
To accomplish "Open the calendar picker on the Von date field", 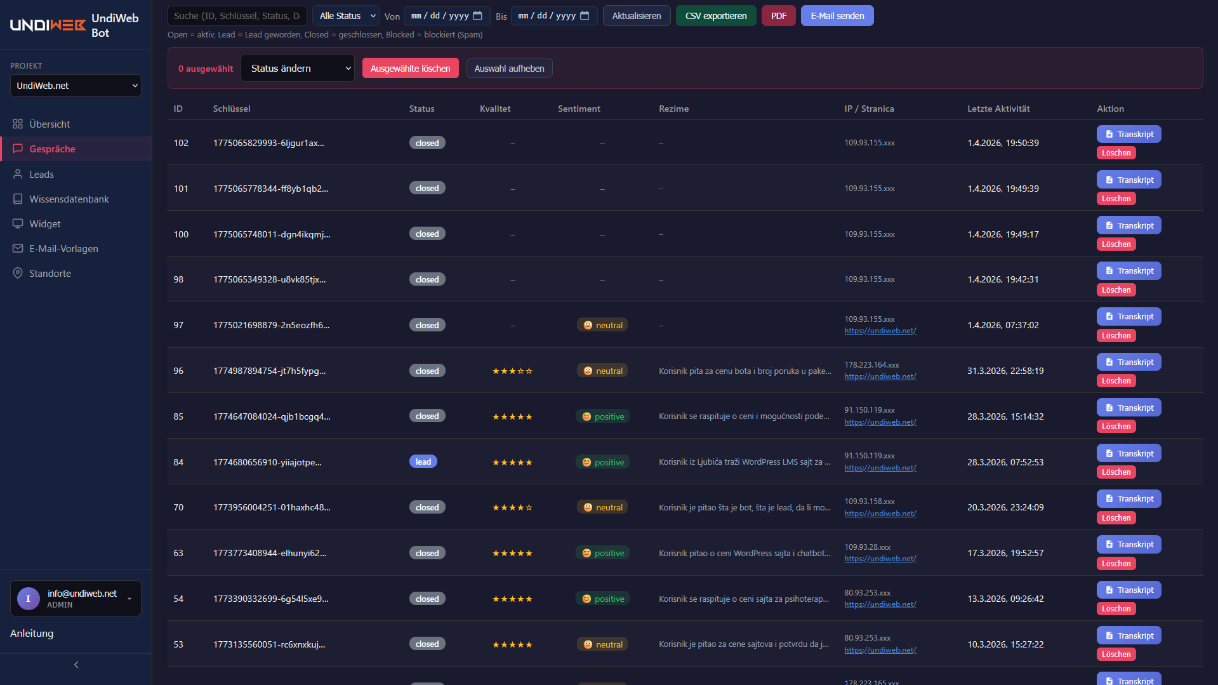I will [478, 15].
